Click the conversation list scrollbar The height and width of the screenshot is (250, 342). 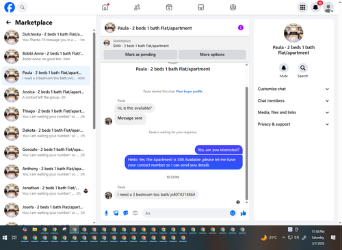pyautogui.click(x=94, y=81)
